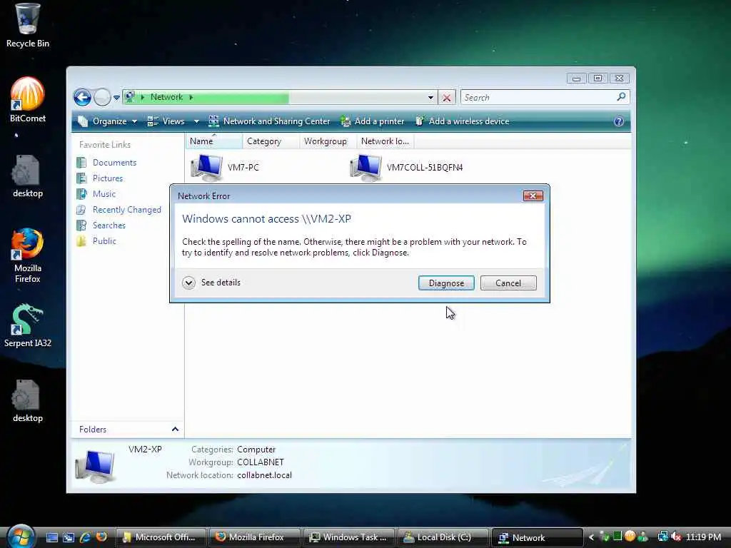Launch Firefox from Quick Launch
The image size is (731, 548).
[101, 537]
